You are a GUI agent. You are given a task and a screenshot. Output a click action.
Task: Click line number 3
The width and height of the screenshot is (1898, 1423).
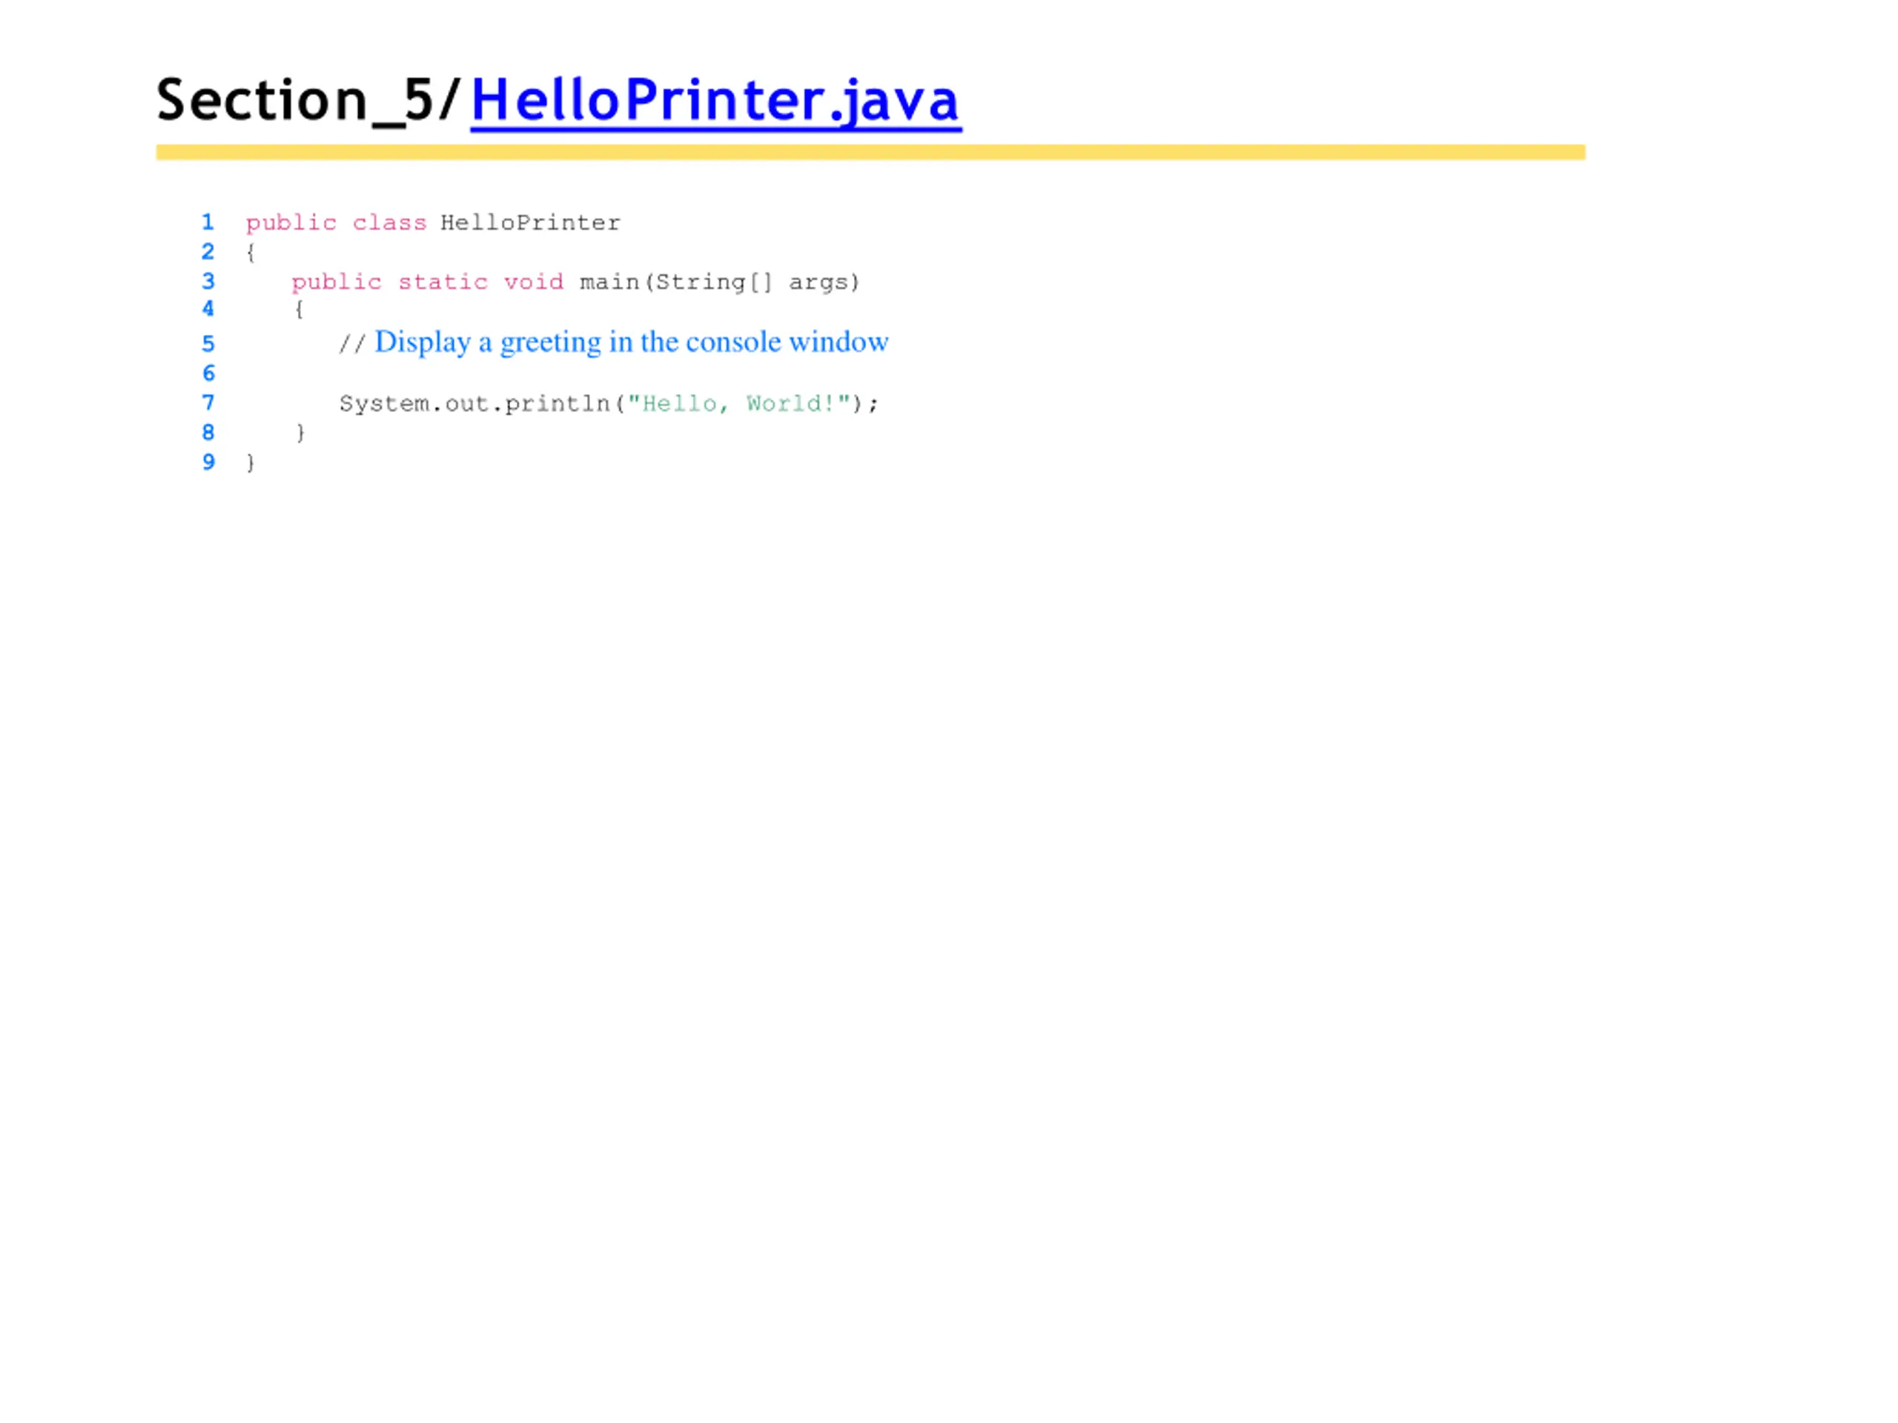208,282
